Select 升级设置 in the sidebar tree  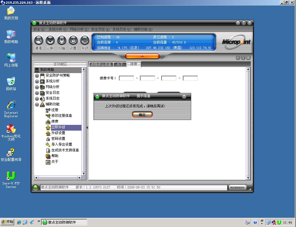point(58,133)
